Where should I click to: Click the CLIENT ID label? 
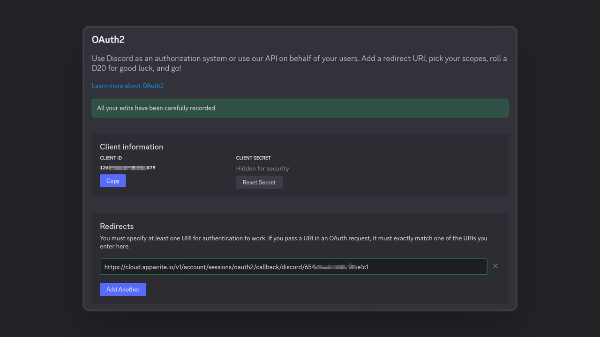click(111, 158)
